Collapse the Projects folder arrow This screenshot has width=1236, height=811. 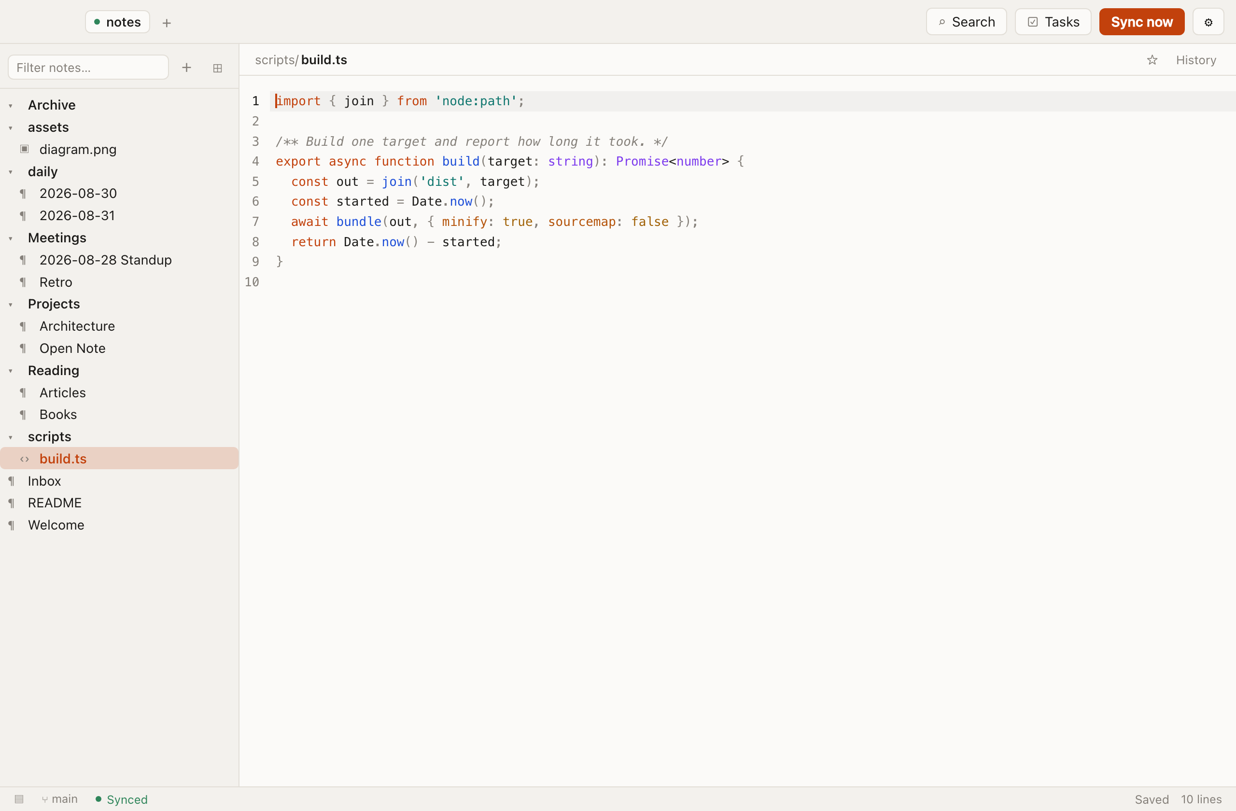tap(11, 304)
